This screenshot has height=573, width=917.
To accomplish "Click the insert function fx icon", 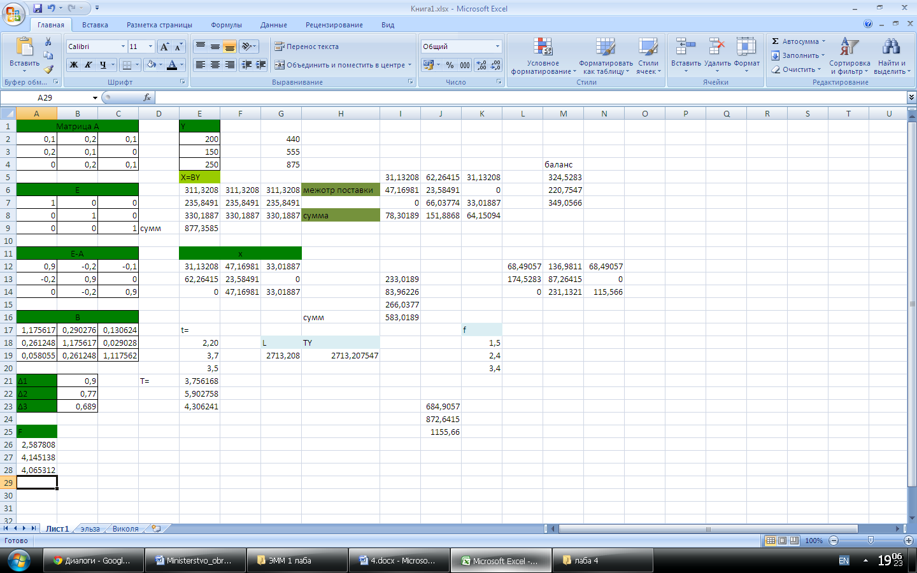I will 147,97.
